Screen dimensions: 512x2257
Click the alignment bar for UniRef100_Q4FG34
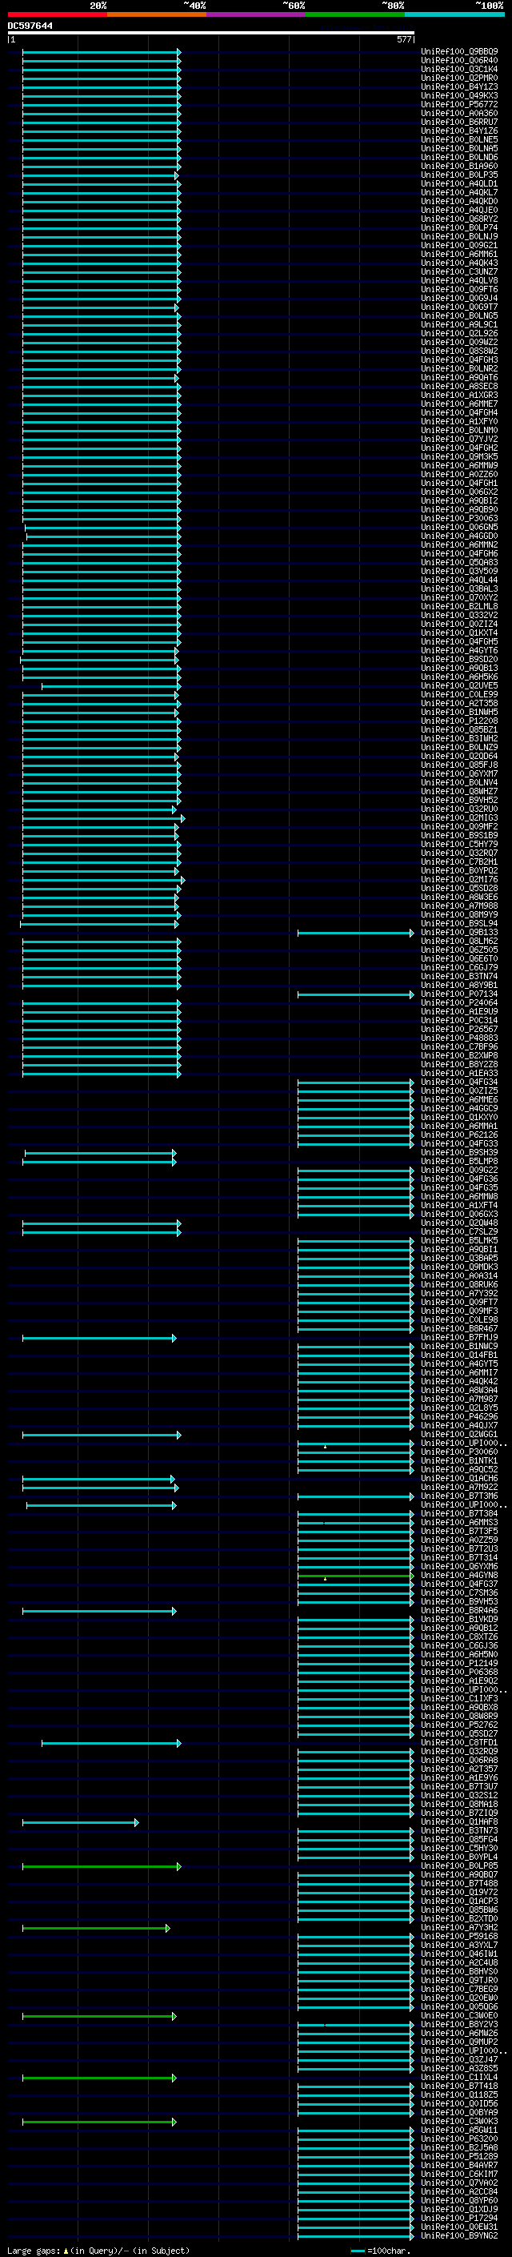tap(355, 1083)
